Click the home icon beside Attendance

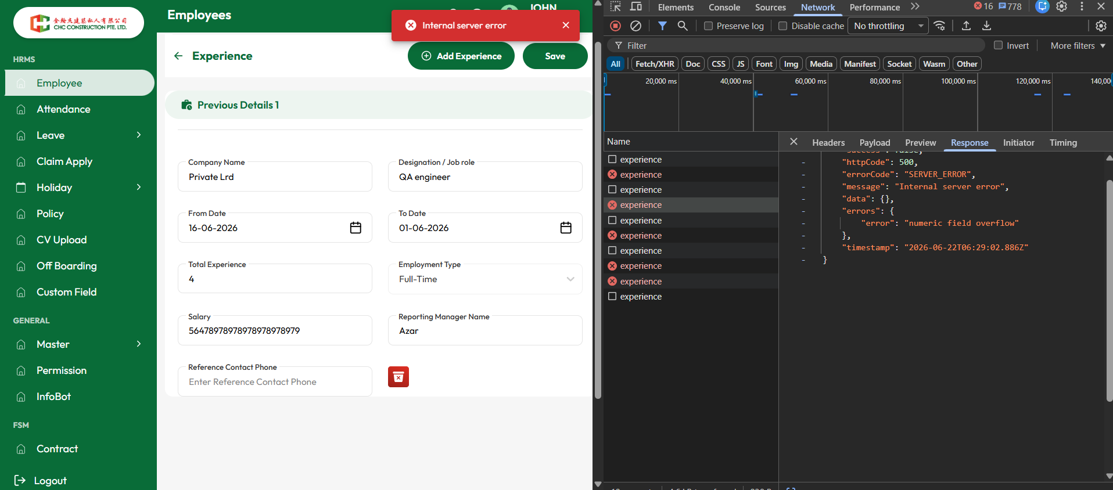coord(21,109)
